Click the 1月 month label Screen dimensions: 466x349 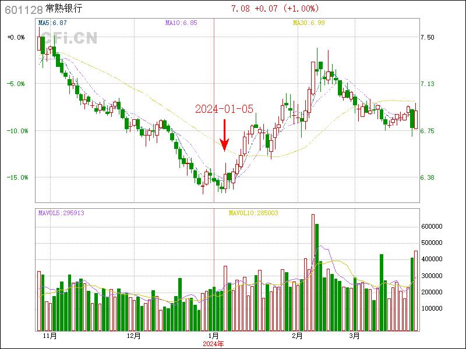[x=214, y=336]
